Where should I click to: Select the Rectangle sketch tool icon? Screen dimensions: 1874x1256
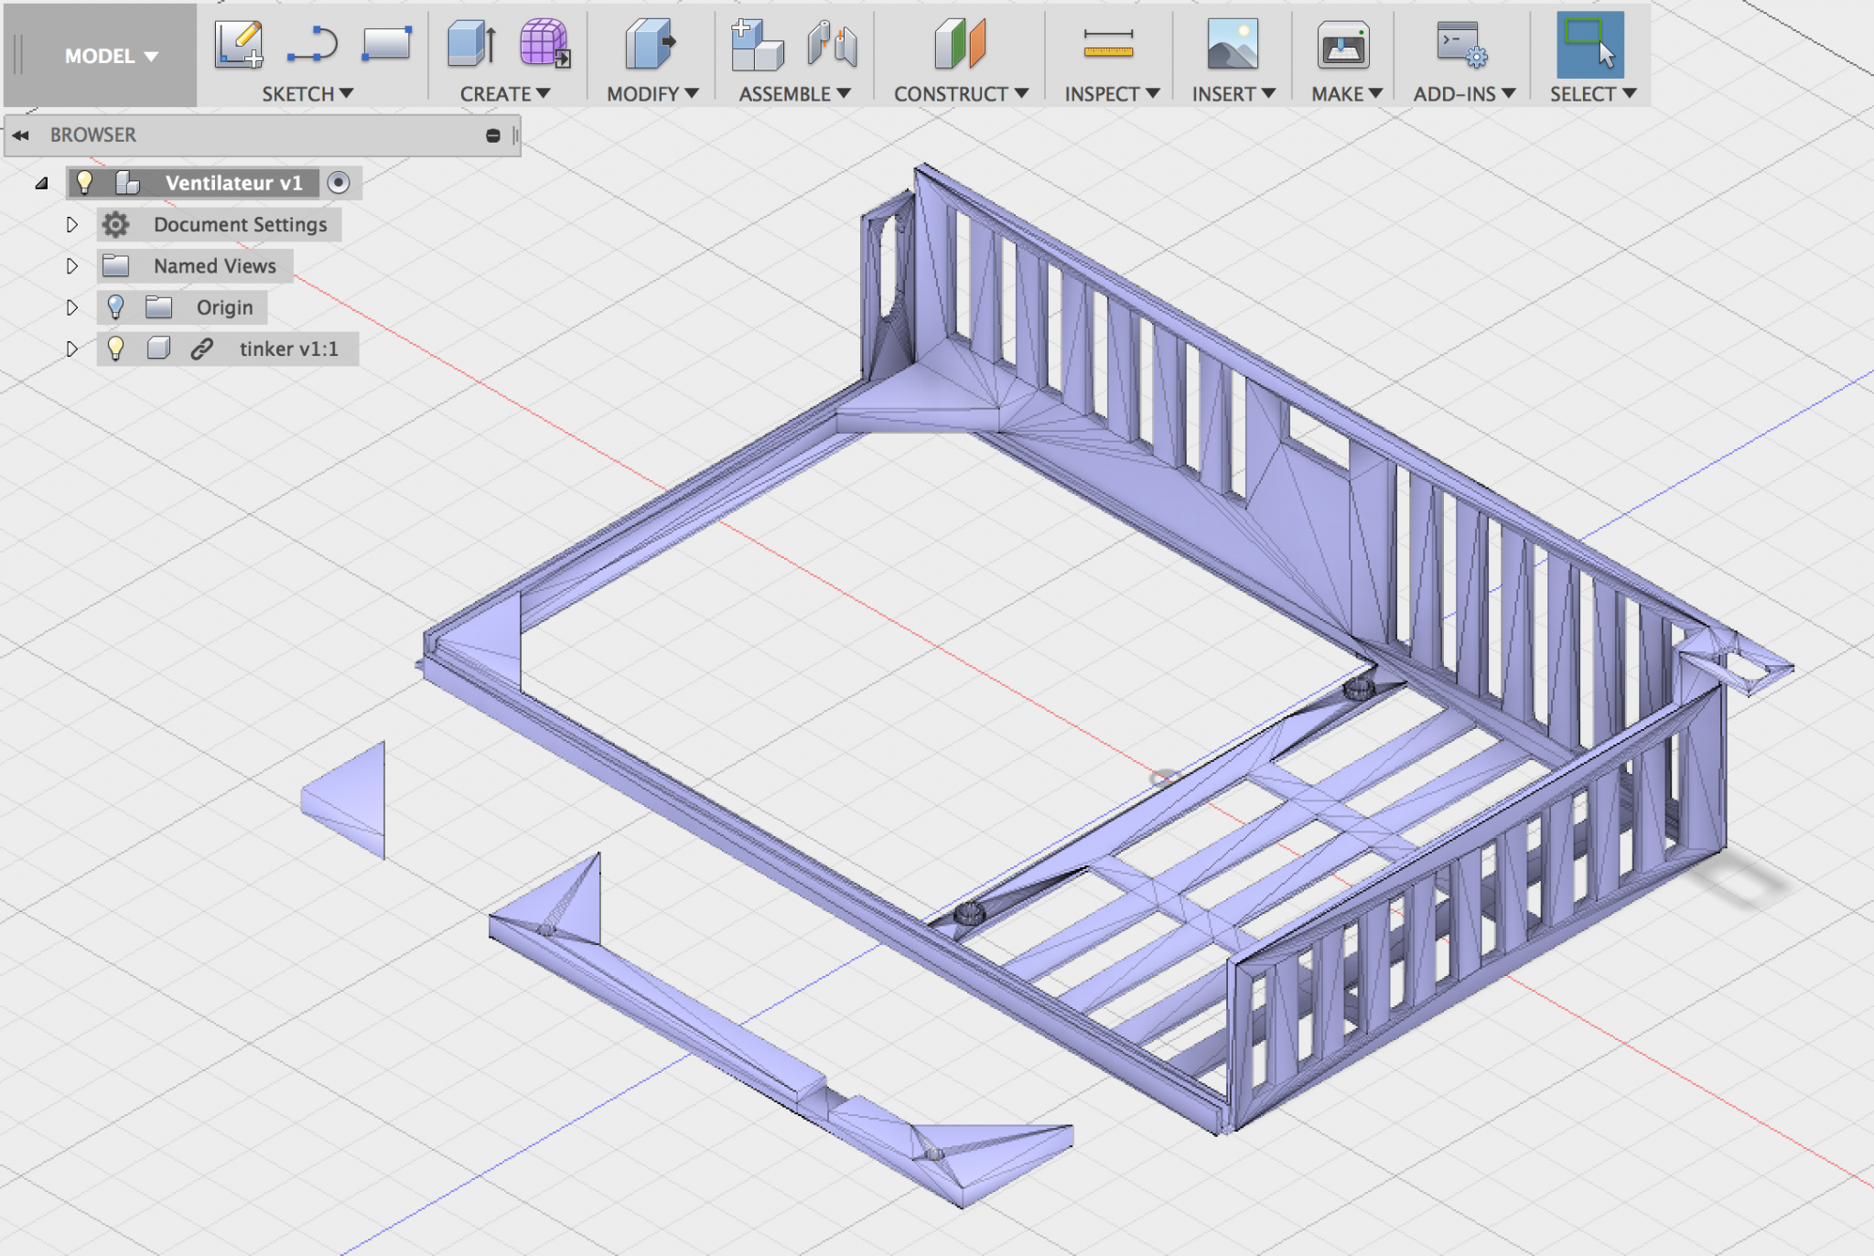tap(386, 44)
